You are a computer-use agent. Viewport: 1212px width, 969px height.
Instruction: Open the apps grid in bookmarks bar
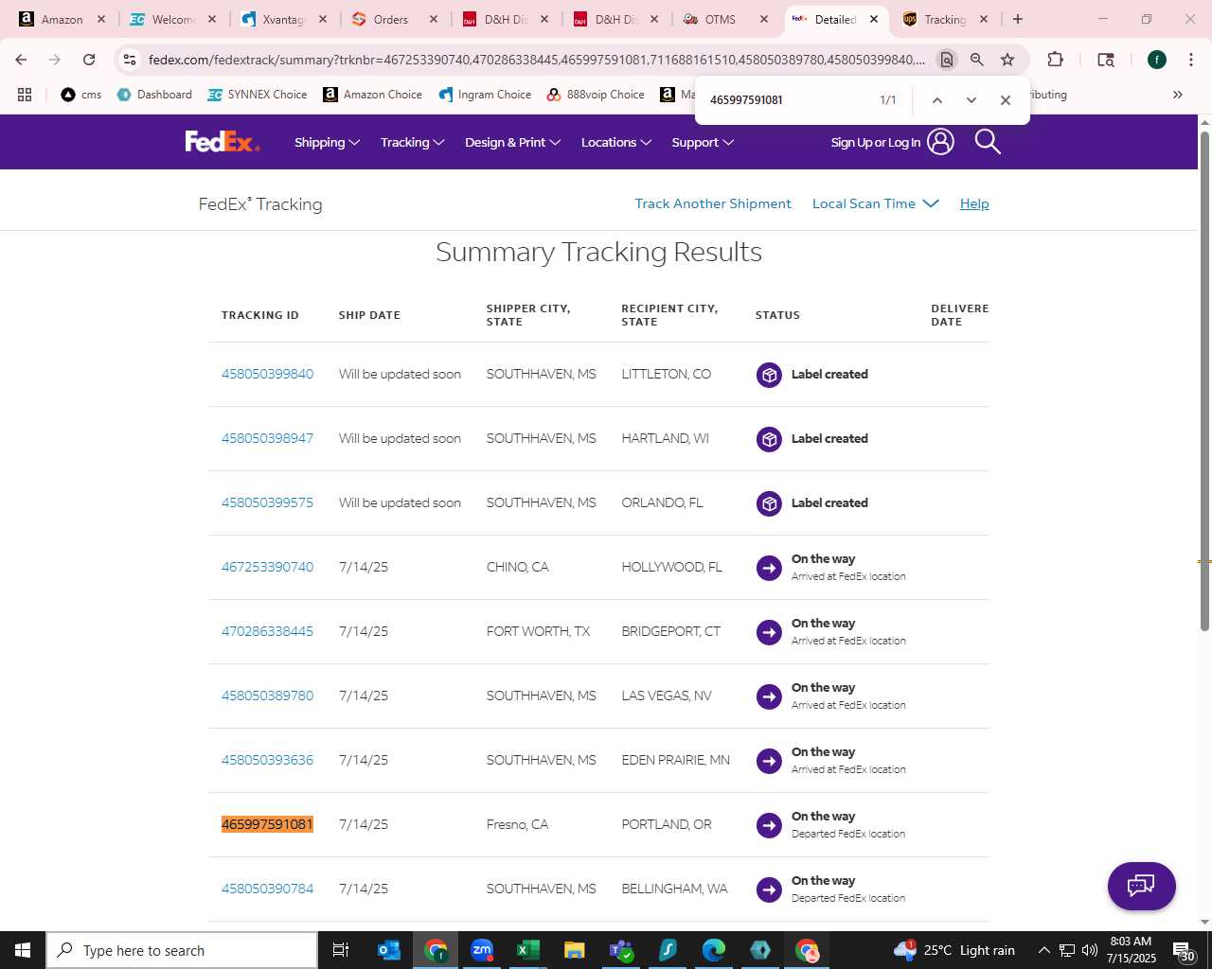pyautogui.click(x=25, y=95)
